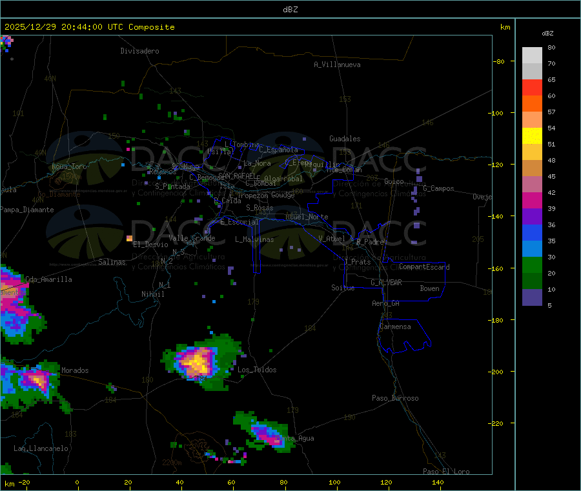The width and height of the screenshot is (581, 491).
Task: Click the Bowen location label
Action: 429,288
